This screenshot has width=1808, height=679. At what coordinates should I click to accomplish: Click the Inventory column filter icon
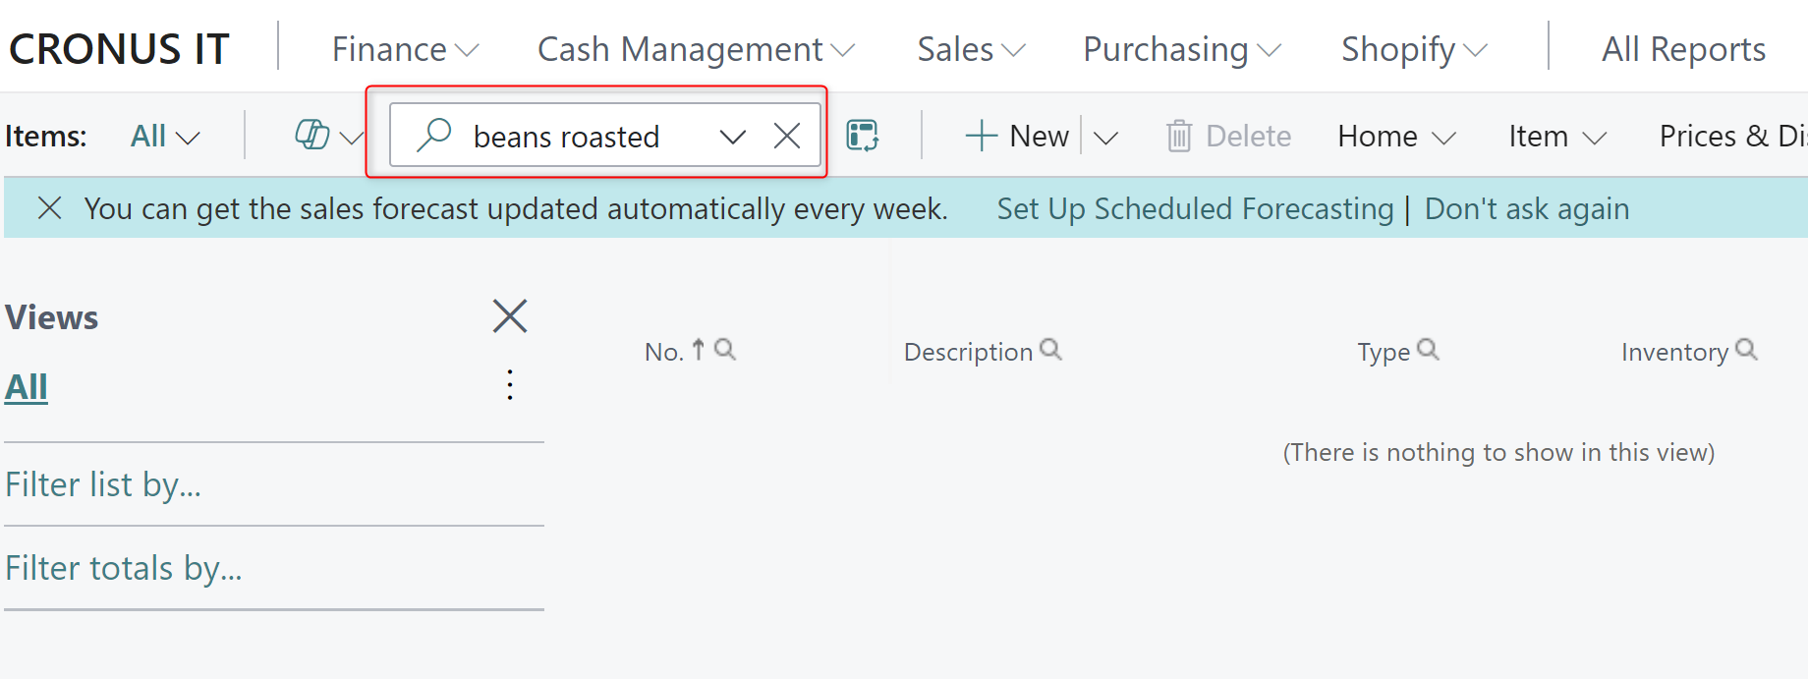tap(1746, 350)
